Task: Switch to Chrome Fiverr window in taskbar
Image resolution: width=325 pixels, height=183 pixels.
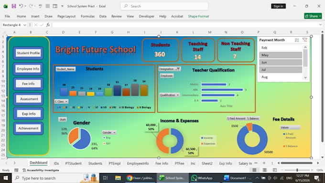Action: 140,178
